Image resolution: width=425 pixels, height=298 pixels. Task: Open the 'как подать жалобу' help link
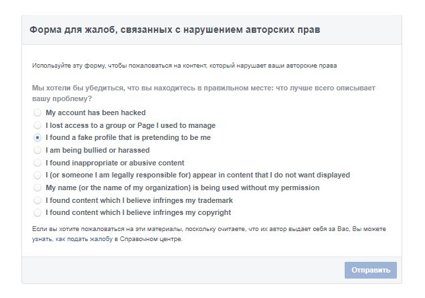[80, 239]
